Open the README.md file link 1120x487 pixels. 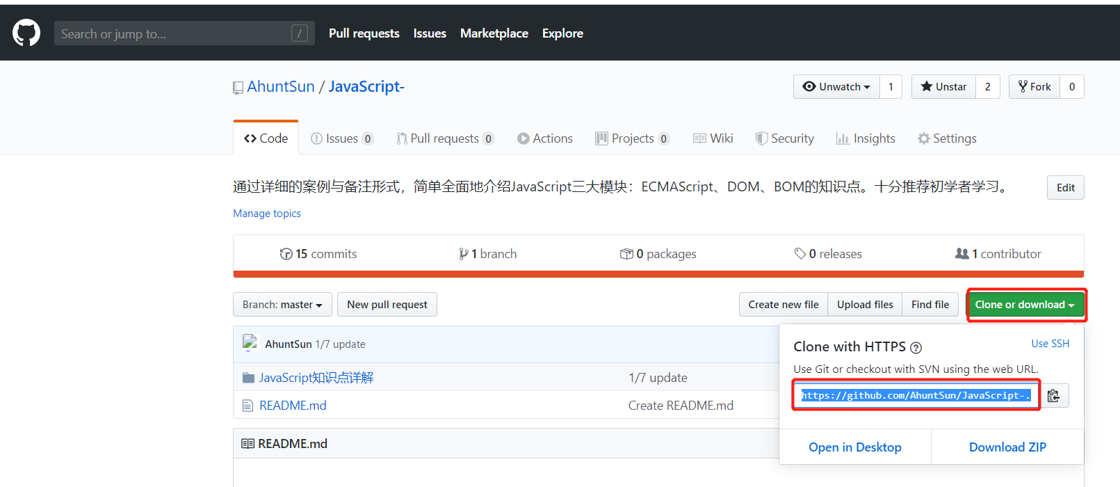tap(293, 406)
